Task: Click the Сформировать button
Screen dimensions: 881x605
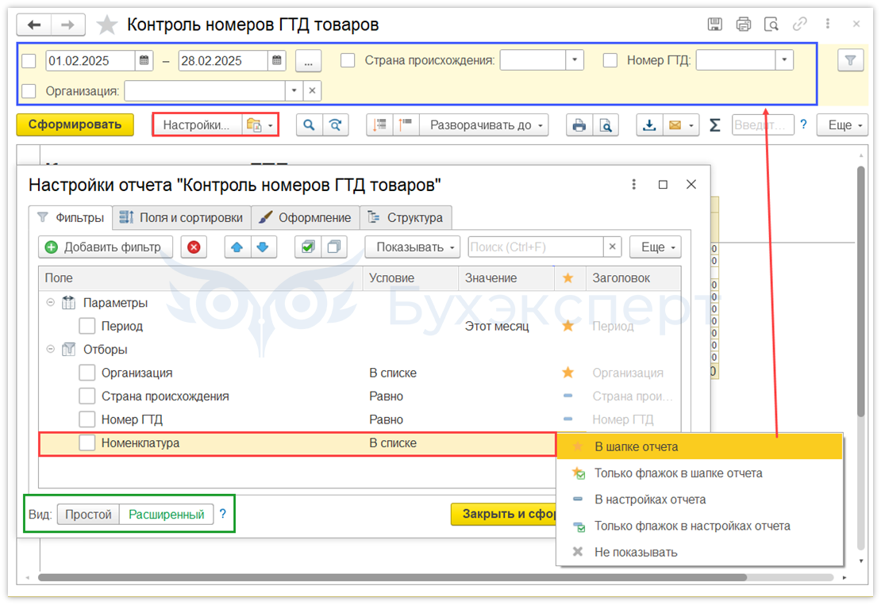Action: (x=75, y=124)
